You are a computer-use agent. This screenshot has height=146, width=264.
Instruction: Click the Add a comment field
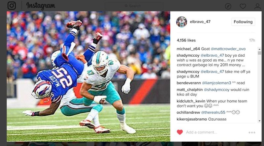pos(215,132)
